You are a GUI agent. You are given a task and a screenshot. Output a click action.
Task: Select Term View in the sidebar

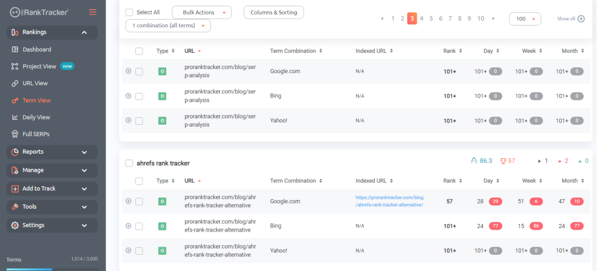pyautogui.click(x=37, y=100)
